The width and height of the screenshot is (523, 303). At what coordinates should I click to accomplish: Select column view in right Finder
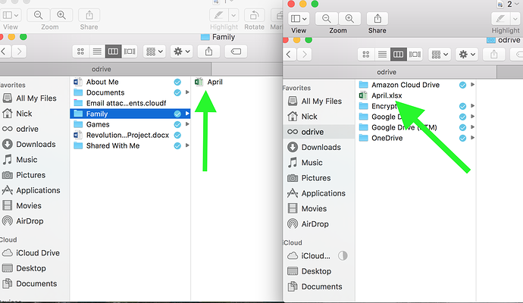398,55
